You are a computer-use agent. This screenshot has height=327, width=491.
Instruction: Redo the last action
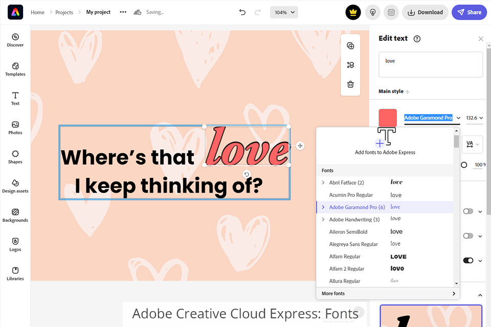pyautogui.click(x=258, y=12)
